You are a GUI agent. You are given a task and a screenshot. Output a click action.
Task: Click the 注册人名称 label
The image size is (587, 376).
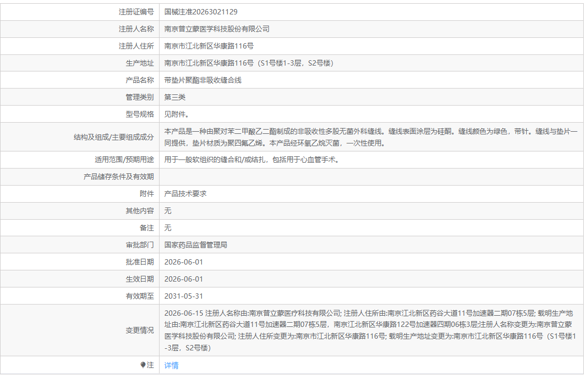[136, 29]
